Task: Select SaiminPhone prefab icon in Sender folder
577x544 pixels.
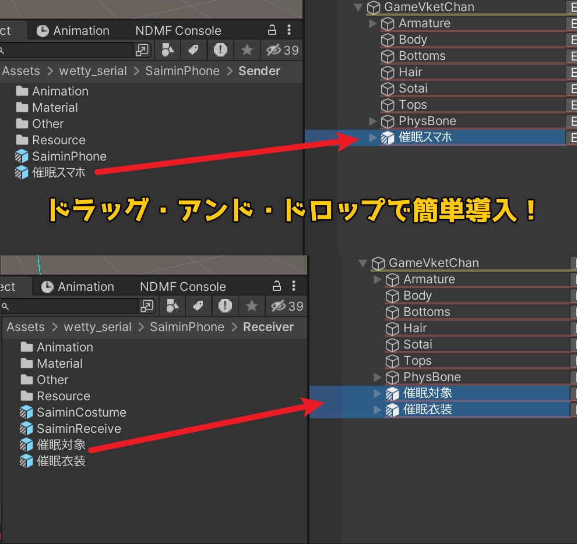Action: click(22, 156)
